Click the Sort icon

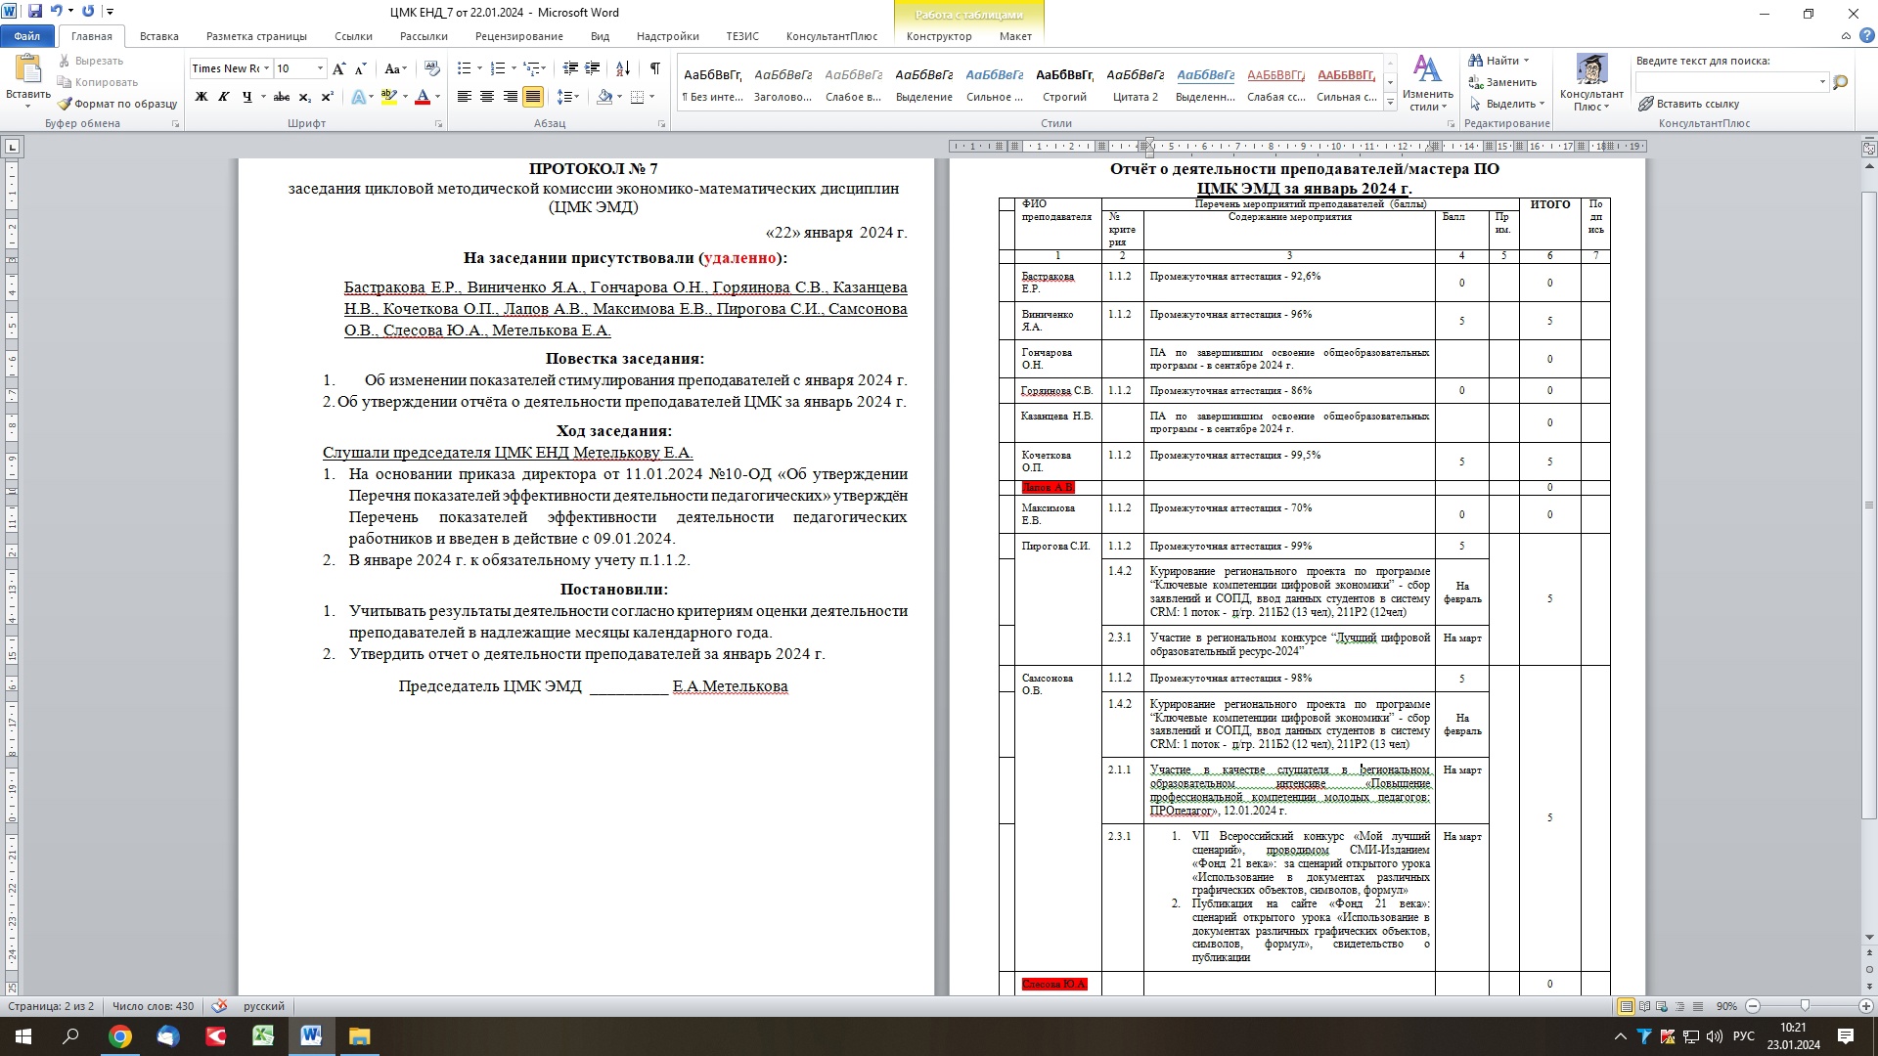pos(623,68)
